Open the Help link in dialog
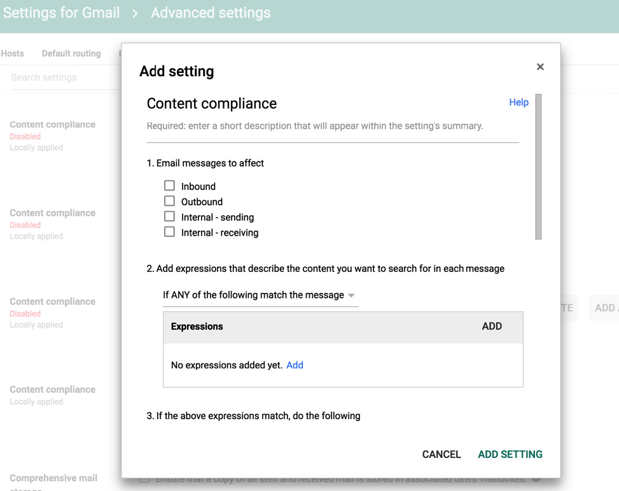The width and height of the screenshot is (619, 491). [518, 102]
